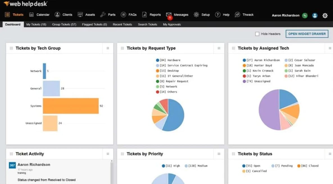Click the OPEN WIDGET DRAWER button
This screenshot has height=184, width=333.
[x=307, y=34]
